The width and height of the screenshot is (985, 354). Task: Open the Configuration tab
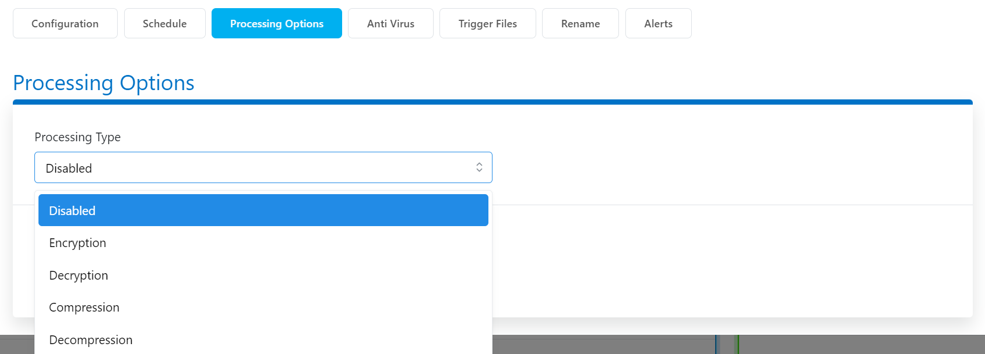pyautogui.click(x=65, y=23)
